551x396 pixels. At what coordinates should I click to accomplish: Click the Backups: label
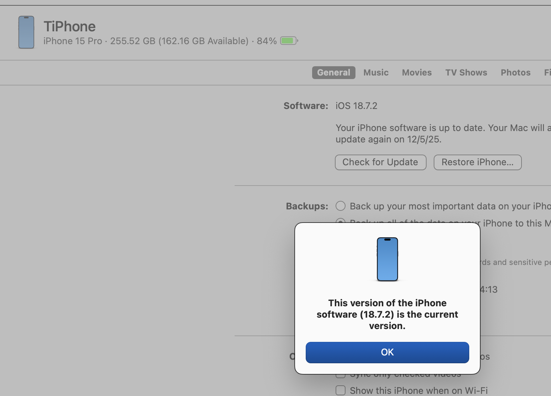pyautogui.click(x=307, y=207)
